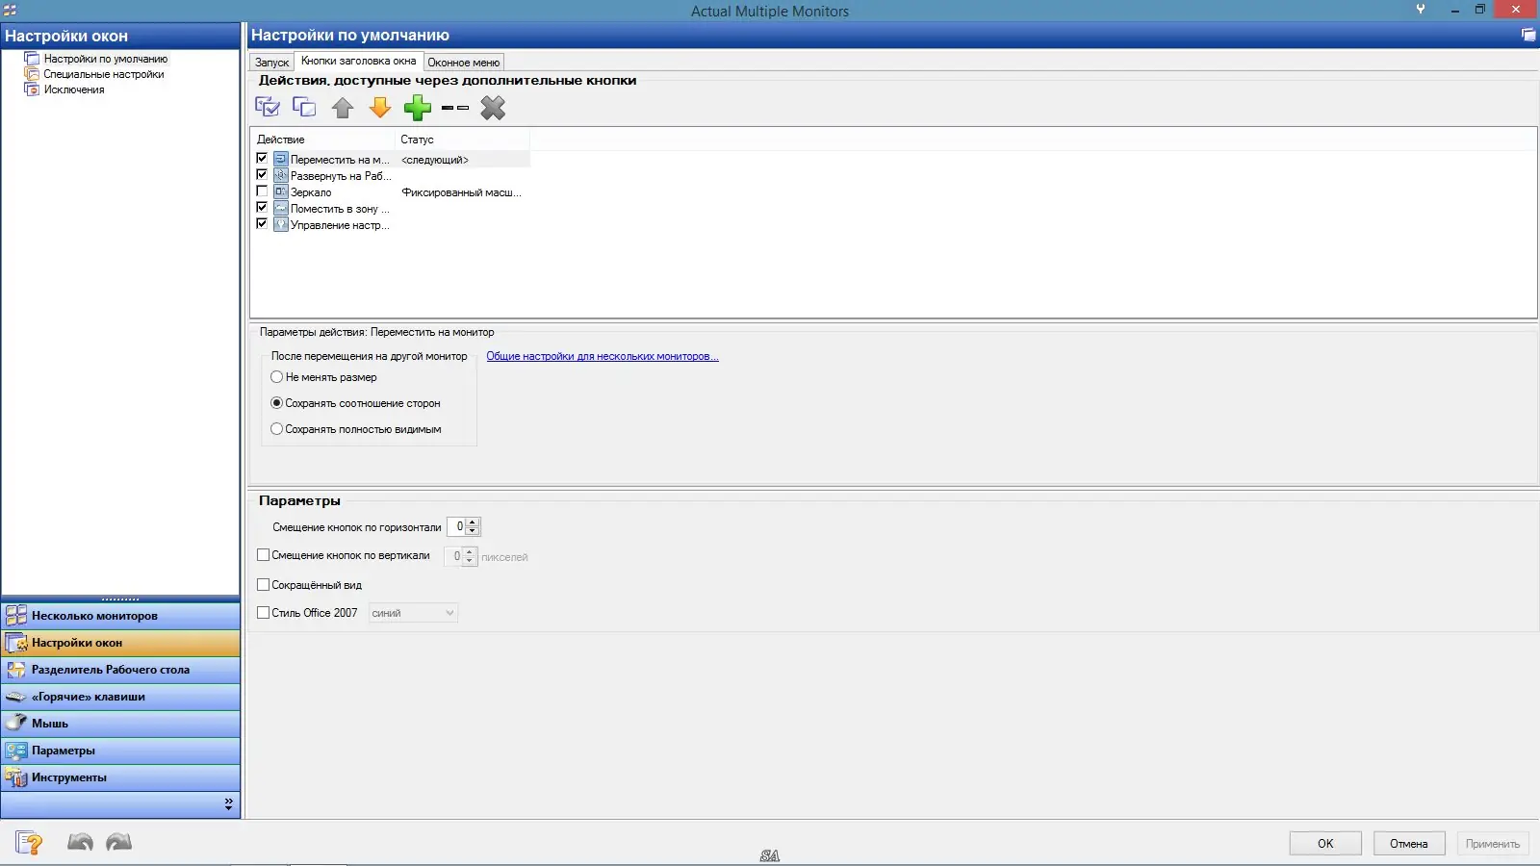Click the <следующий> status cell
This screenshot has width=1540, height=866.
[x=435, y=160]
